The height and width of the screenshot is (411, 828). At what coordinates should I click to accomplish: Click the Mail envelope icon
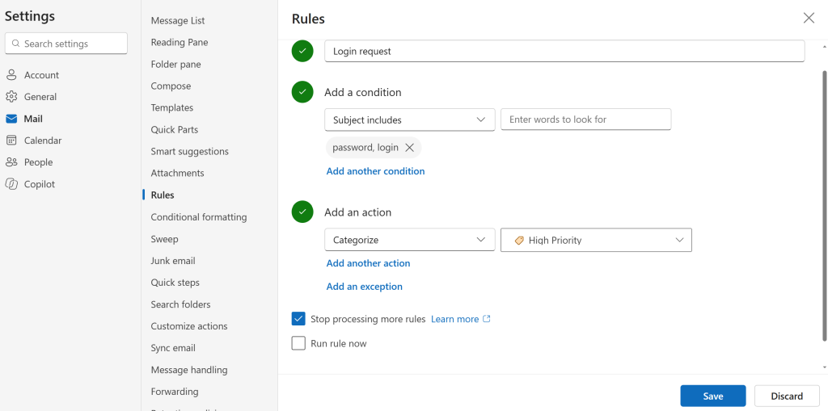point(11,119)
